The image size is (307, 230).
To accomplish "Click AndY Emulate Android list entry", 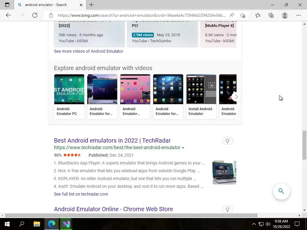I will [128, 186].
